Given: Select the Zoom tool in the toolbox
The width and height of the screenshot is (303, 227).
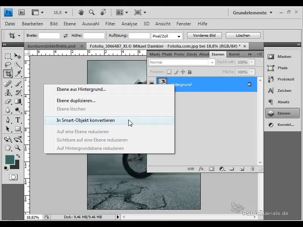Looking at the screenshot, I should (18, 148).
